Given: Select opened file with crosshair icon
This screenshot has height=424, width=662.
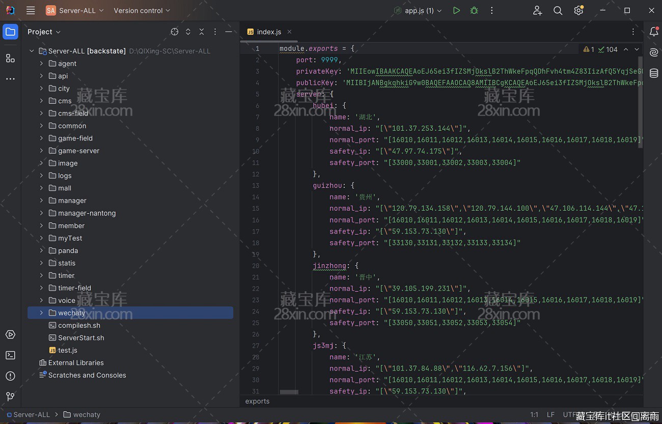Looking at the screenshot, I should coord(175,32).
